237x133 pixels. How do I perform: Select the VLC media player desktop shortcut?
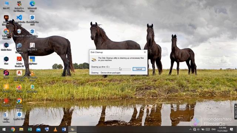pos(32,76)
